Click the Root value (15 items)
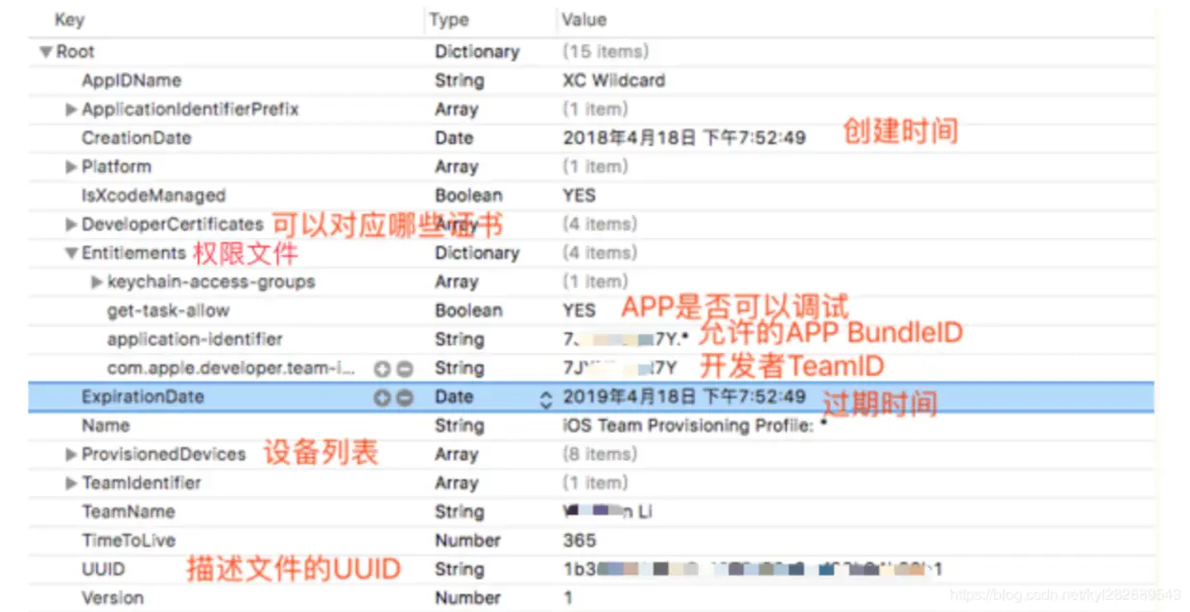 (x=605, y=52)
